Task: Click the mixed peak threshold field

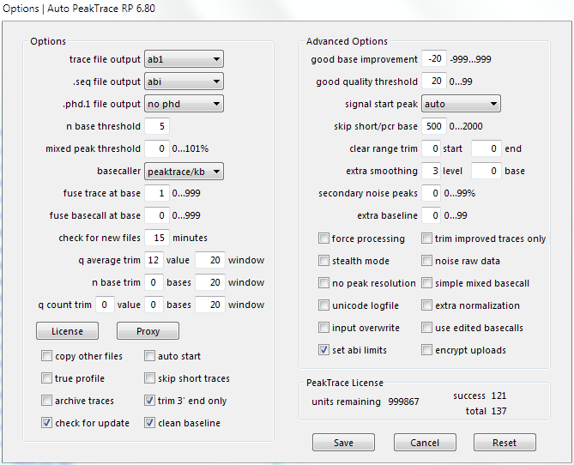Action: (157, 148)
